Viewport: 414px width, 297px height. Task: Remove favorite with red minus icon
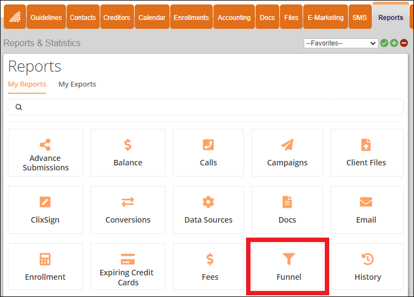tap(403, 43)
